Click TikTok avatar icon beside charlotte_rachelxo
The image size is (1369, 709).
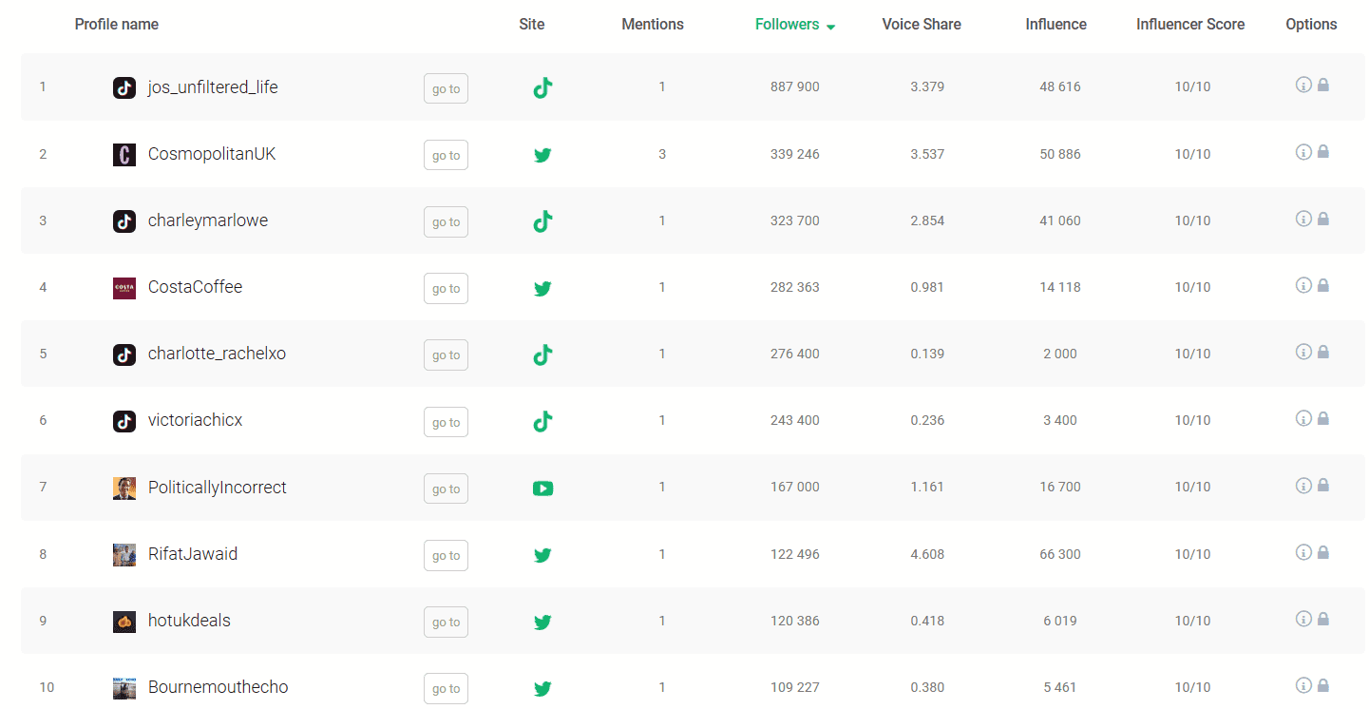[x=124, y=354]
